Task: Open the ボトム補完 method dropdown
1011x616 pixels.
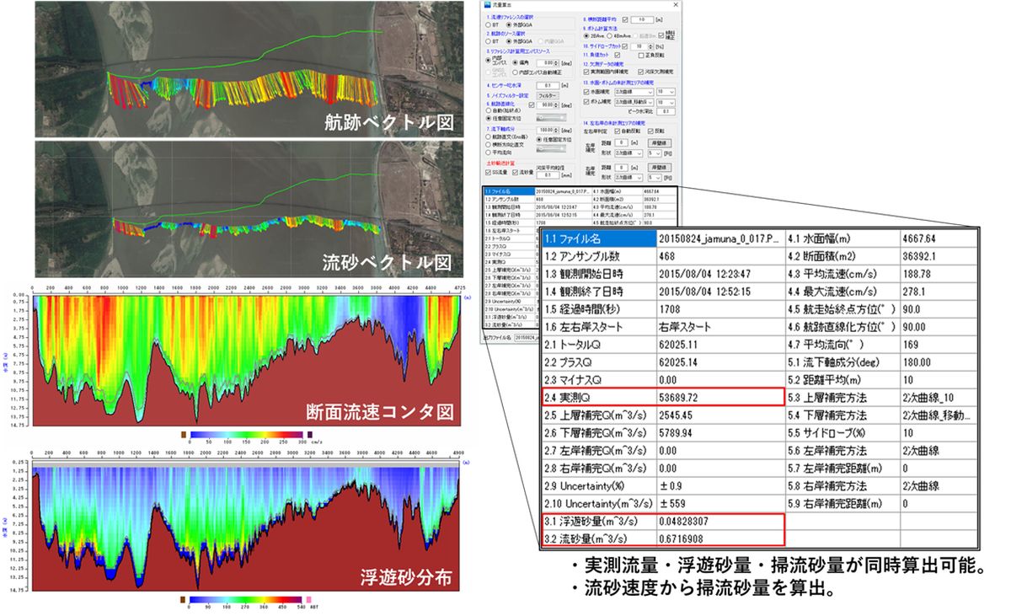Action: (x=634, y=102)
